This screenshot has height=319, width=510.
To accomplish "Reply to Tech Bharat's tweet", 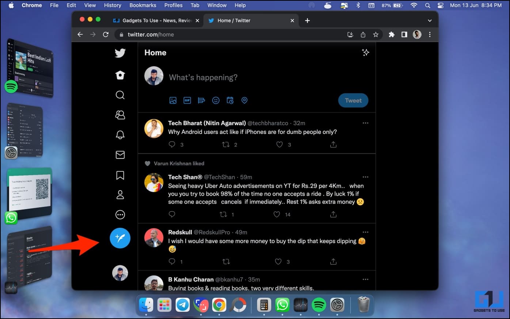I will (x=172, y=145).
